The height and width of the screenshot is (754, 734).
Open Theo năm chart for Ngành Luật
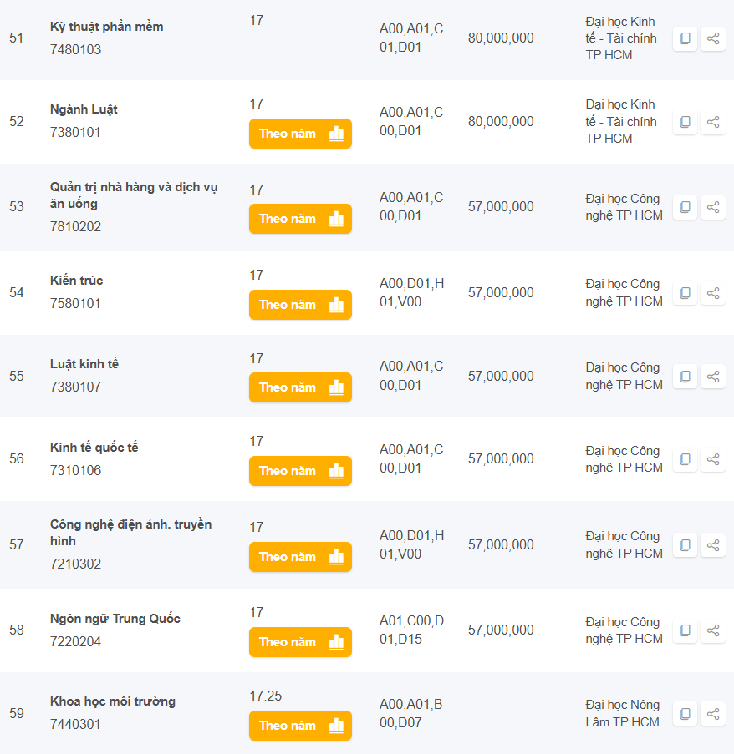click(x=300, y=134)
